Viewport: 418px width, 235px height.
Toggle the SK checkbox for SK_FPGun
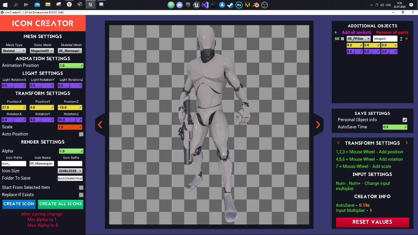pyautogui.click(x=343, y=39)
